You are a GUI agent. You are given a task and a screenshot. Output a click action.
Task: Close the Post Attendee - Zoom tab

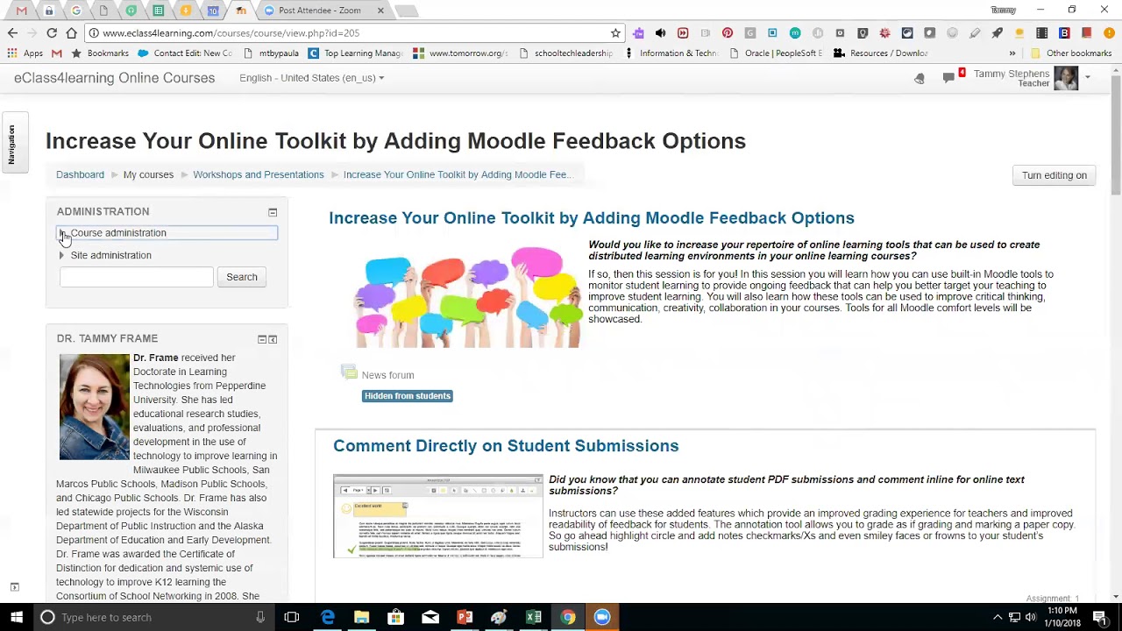pyautogui.click(x=380, y=11)
